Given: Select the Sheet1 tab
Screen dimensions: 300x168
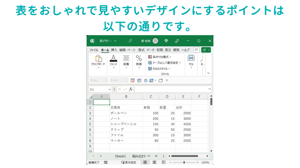Looking at the screenshot, I should pyautogui.click(x=120, y=156).
